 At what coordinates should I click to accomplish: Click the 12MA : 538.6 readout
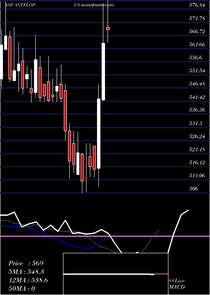28,280
